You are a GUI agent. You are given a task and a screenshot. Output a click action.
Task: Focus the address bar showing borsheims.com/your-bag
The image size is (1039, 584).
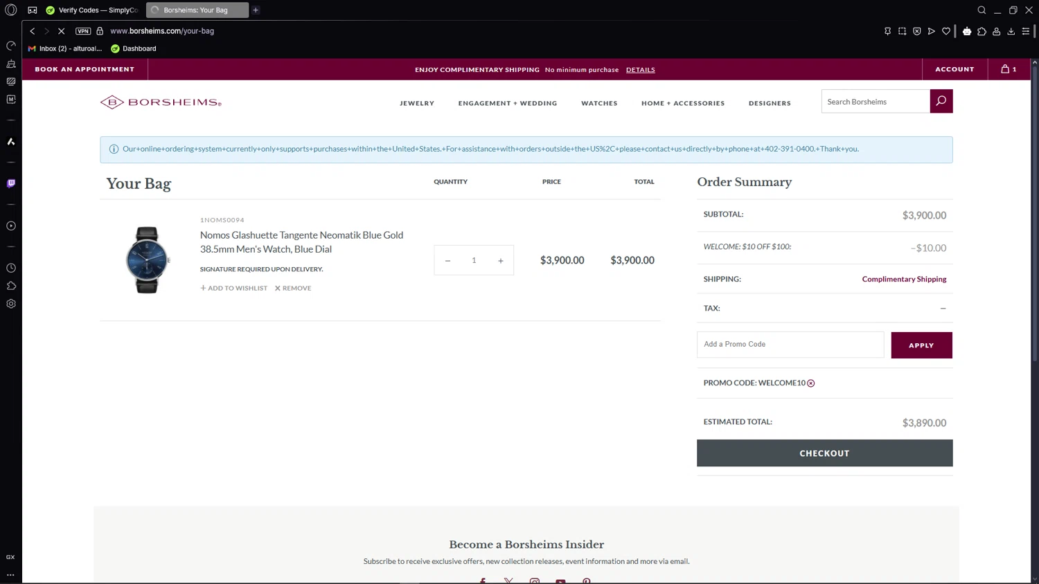pyautogui.click(x=162, y=31)
